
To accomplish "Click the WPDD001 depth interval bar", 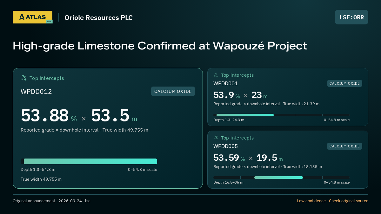I will point(281,115).
